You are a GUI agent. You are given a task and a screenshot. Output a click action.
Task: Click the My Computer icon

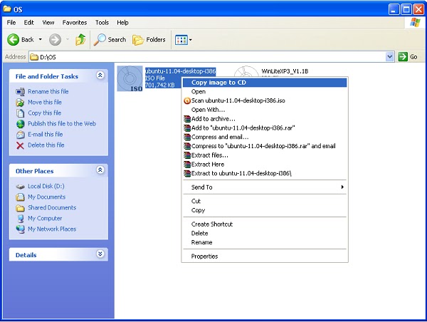click(21, 219)
